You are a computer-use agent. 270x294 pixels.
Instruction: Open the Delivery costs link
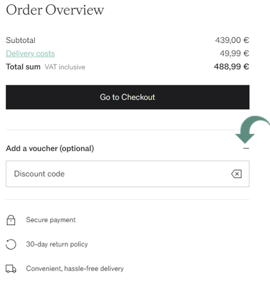[30, 54]
